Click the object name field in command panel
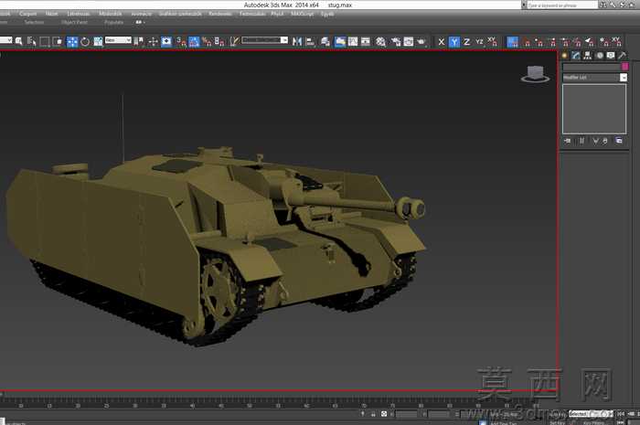Image resolution: width=640 pixels, height=425 pixels. pos(592,67)
